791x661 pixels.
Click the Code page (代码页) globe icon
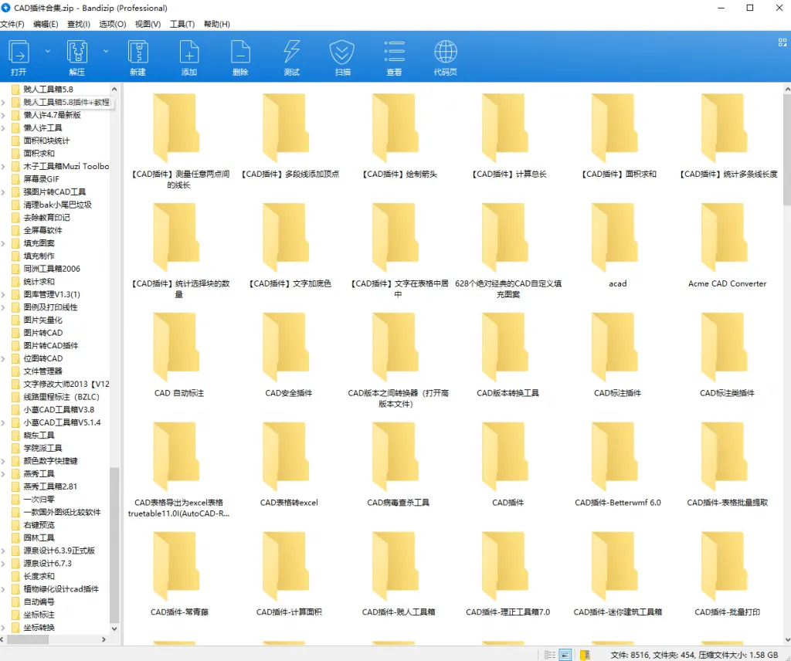coord(446,53)
